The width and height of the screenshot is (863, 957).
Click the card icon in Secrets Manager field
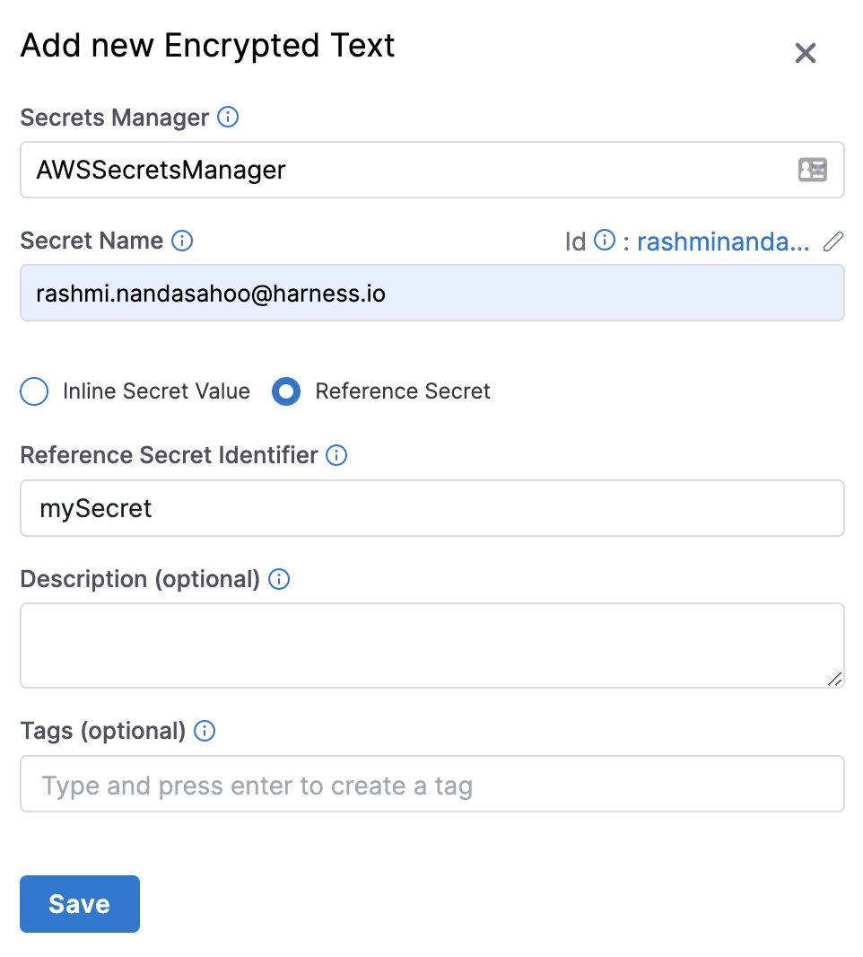point(813,170)
